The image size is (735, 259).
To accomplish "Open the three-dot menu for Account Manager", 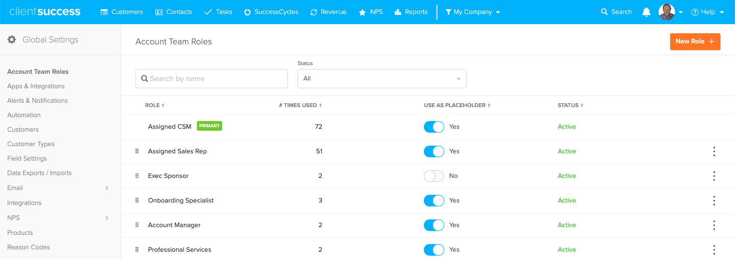I will pos(714,225).
